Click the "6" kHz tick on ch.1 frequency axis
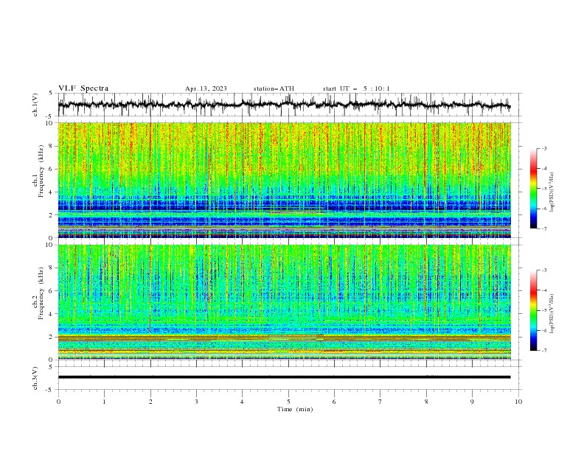Image resolution: width=584 pixels, height=451 pixels. (x=52, y=169)
